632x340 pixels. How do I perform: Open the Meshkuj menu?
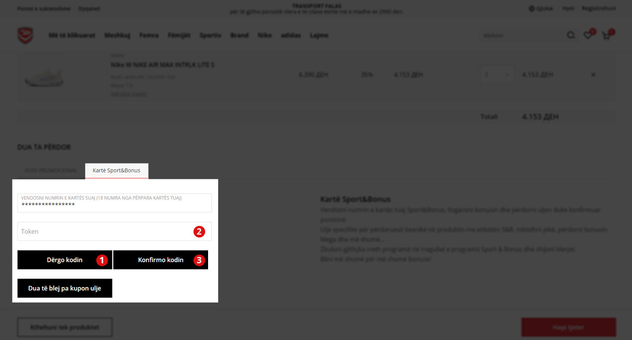click(x=117, y=35)
